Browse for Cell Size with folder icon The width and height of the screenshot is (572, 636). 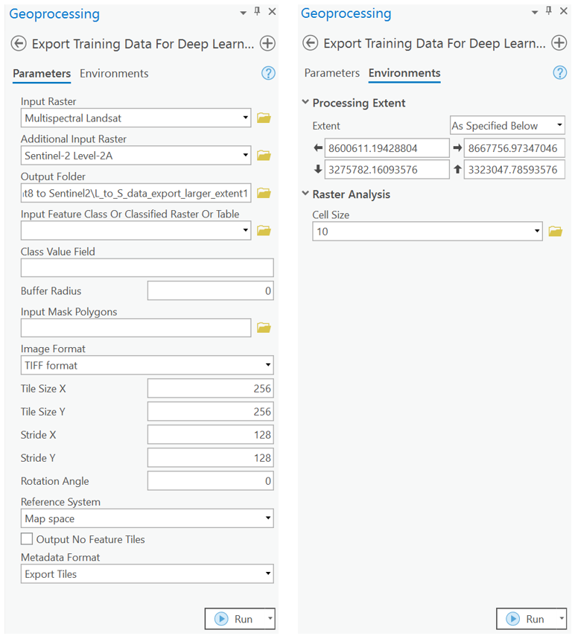point(556,231)
